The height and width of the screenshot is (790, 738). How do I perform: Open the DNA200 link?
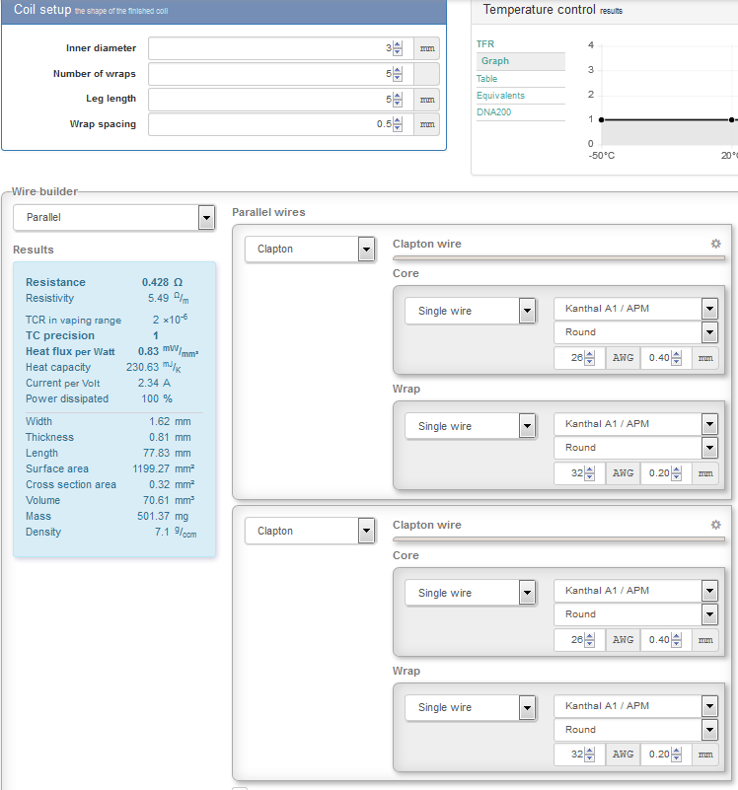click(494, 112)
